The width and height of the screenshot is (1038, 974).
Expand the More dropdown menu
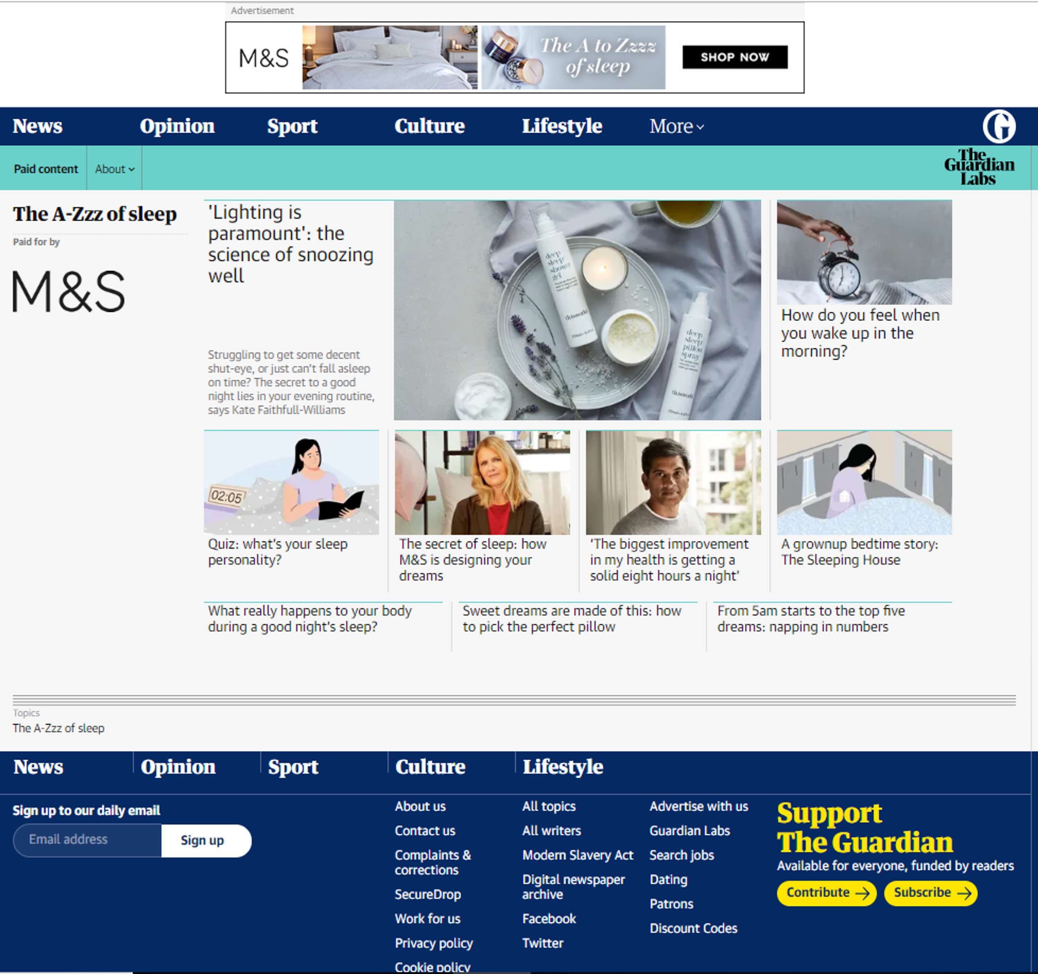pos(677,126)
